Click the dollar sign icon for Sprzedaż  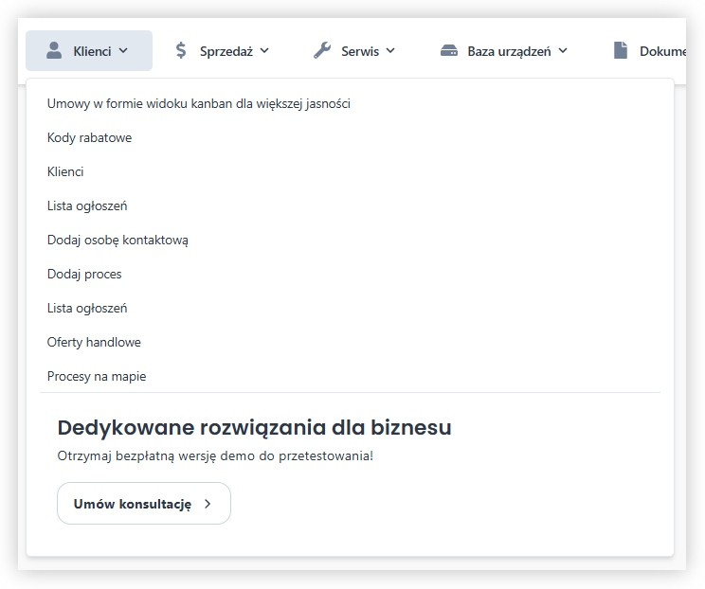(x=181, y=51)
